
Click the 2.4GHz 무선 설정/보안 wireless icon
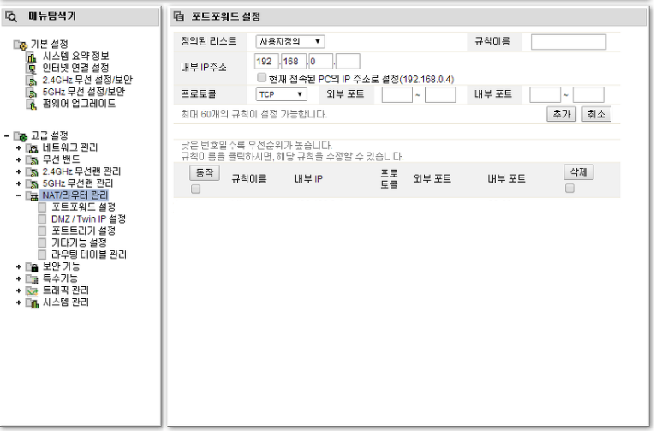click(x=32, y=81)
